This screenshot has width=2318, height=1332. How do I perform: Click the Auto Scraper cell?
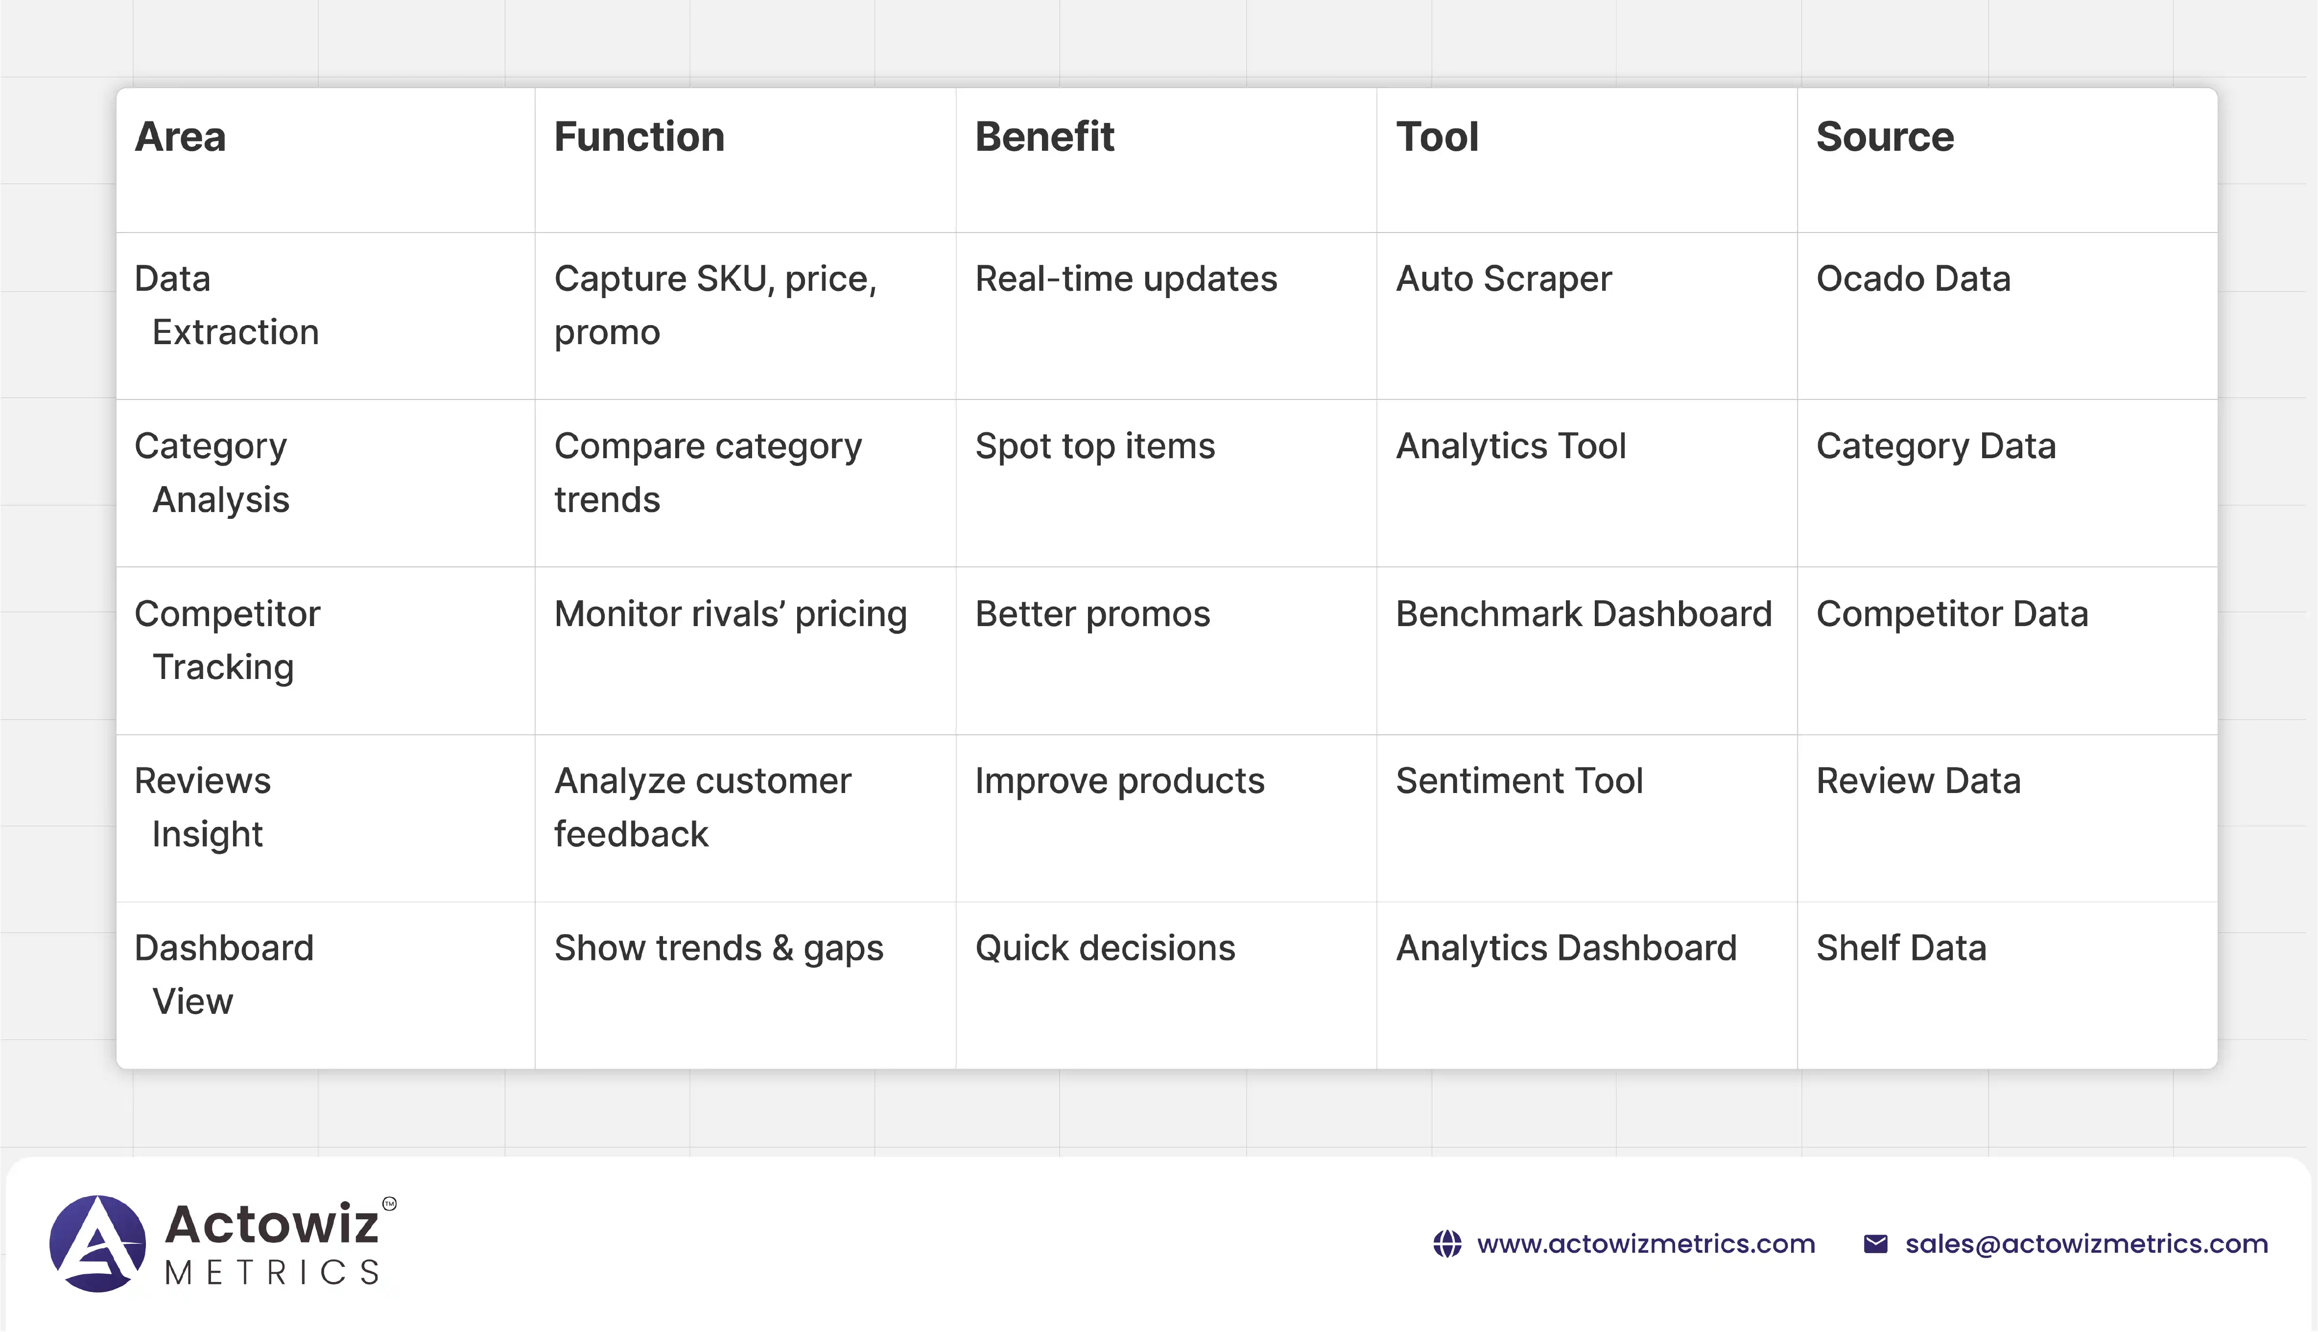click(x=1504, y=279)
